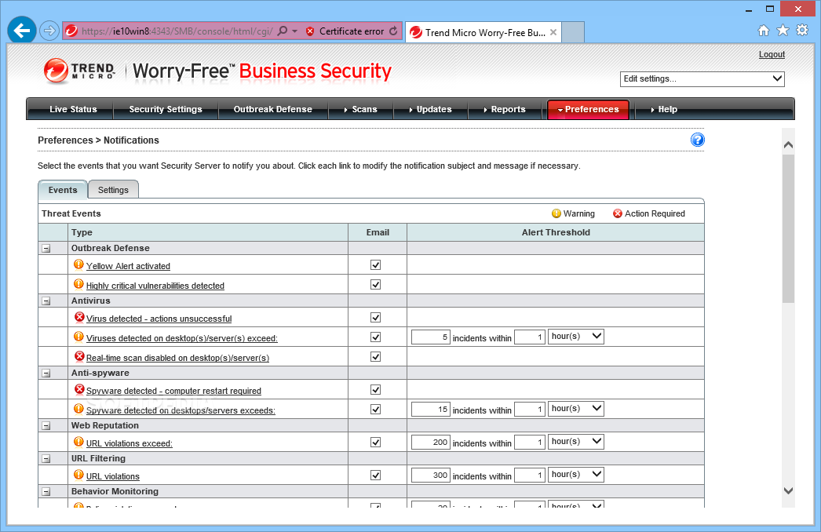Click red icon beside Spyware computer restart required
This screenshot has width=821, height=532.
click(79, 389)
